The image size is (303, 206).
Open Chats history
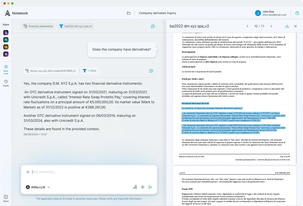[6, 83]
